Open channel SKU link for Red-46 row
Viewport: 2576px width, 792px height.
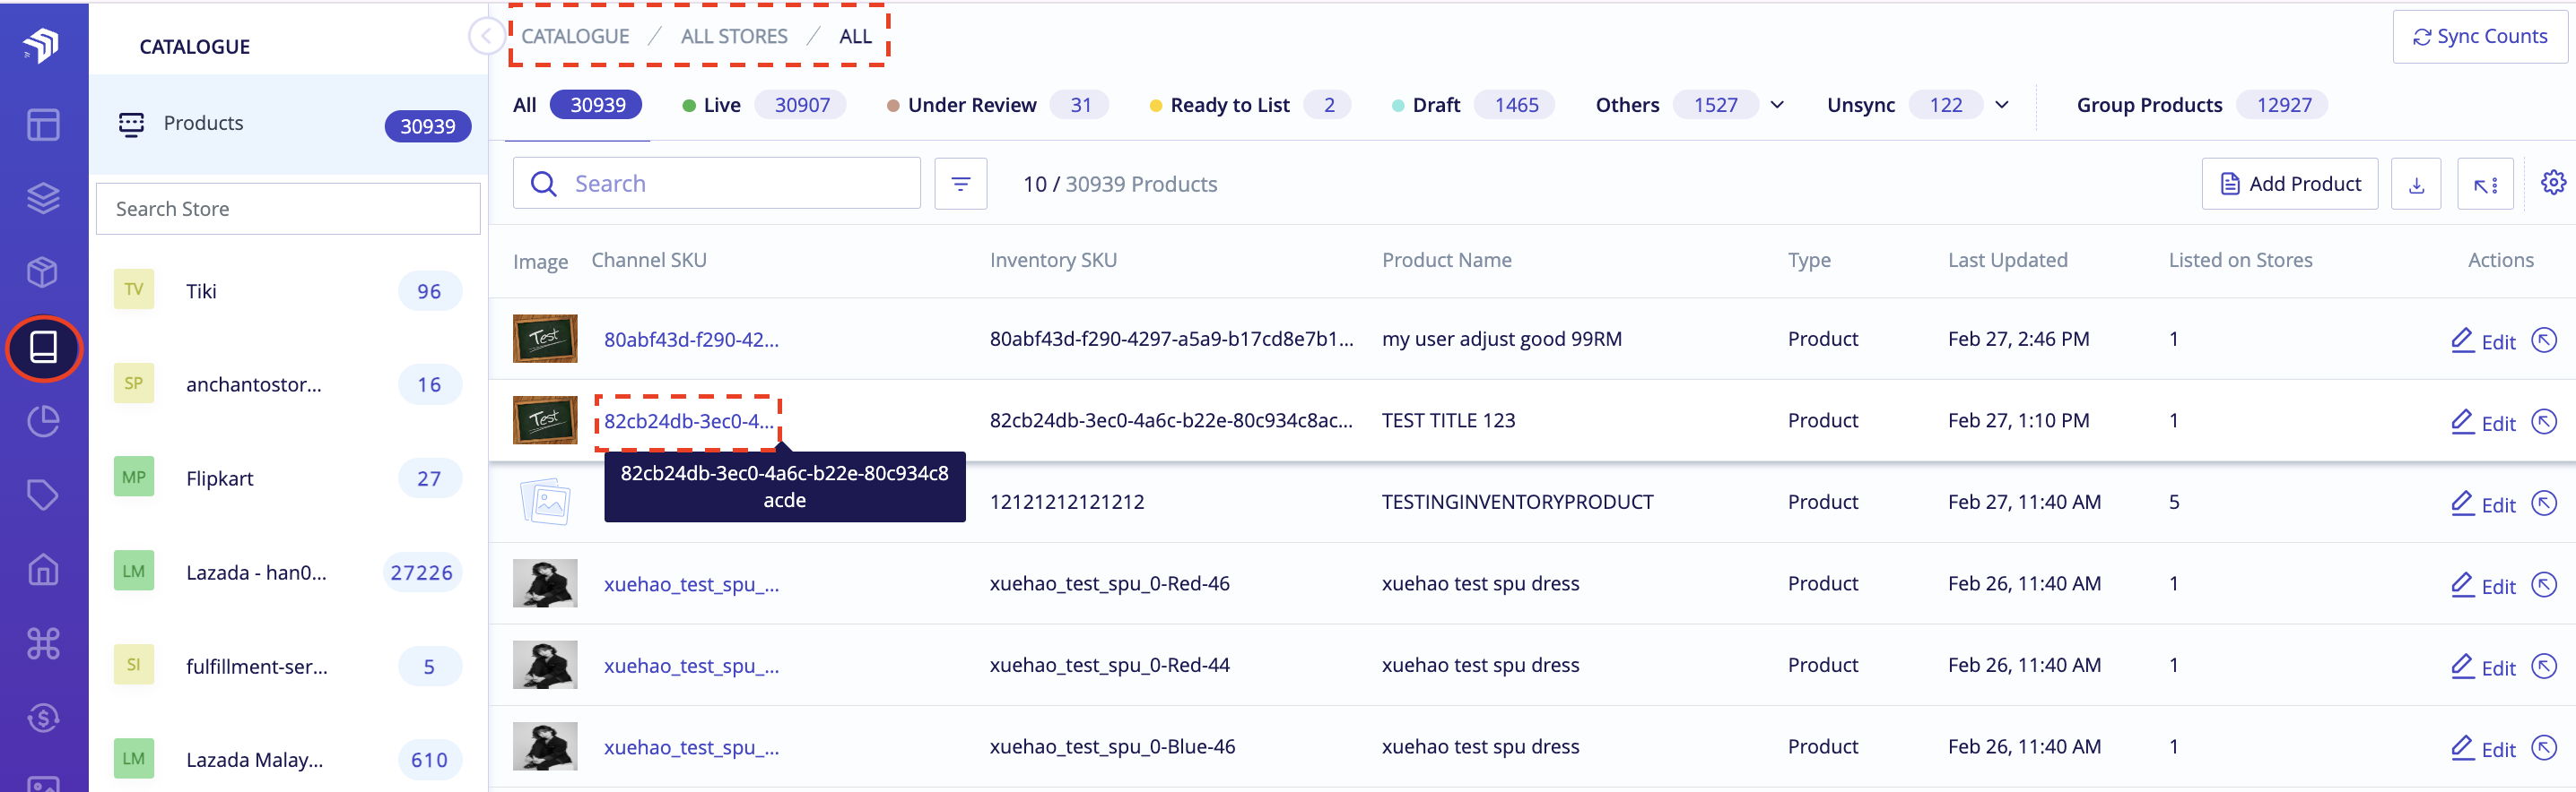691,584
